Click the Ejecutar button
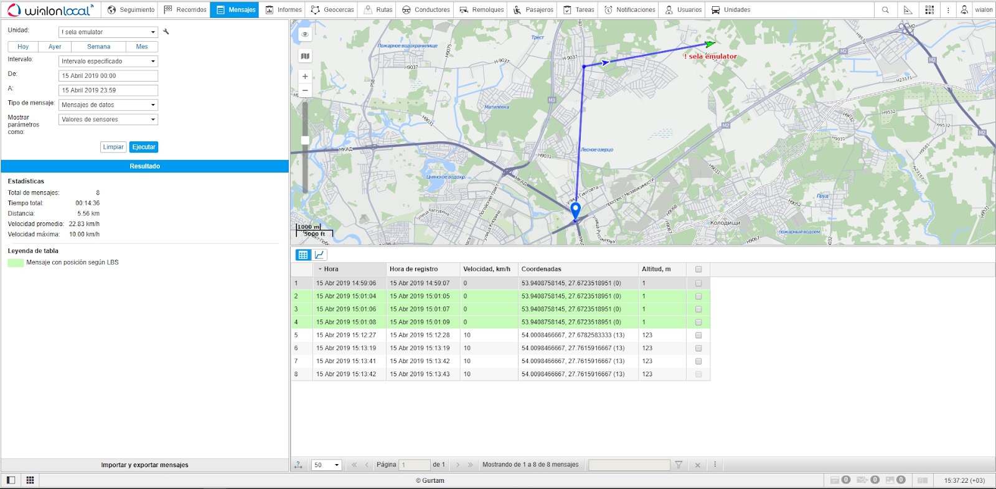This screenshot has width=996, height=489. pos(144,148)
